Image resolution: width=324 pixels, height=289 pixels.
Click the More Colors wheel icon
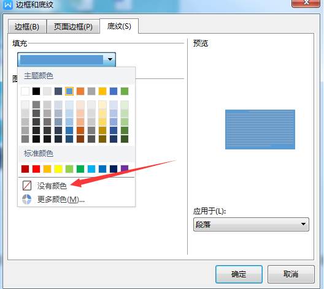click(x=27, y=200)
